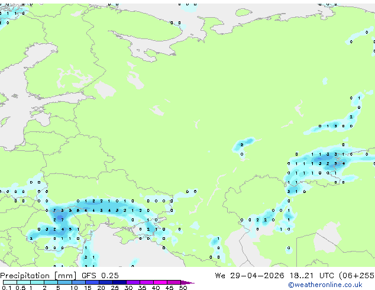Click the '29-04-2026' forecast date text

(x=257, y=276)
